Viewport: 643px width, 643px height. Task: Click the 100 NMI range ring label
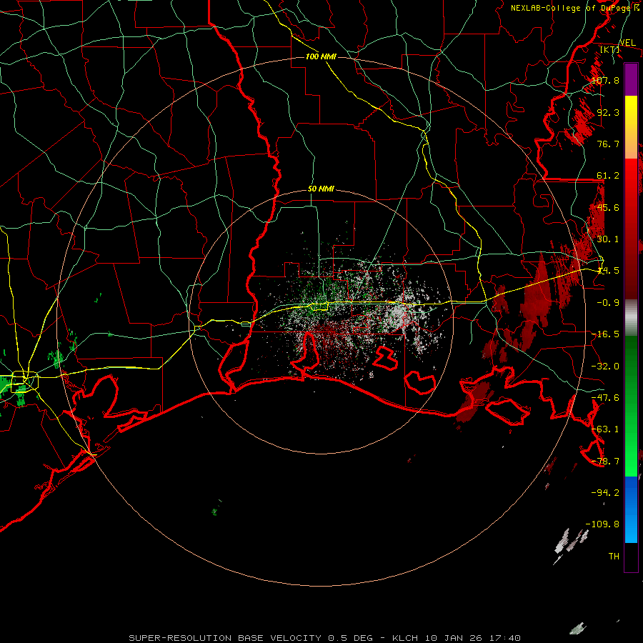[x=321, y=56]
